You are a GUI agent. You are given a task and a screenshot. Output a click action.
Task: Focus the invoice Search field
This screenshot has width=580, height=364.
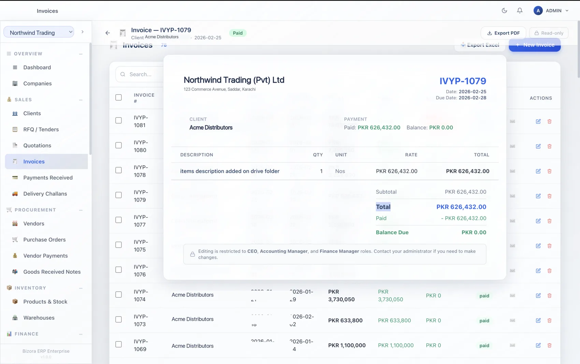140,74
